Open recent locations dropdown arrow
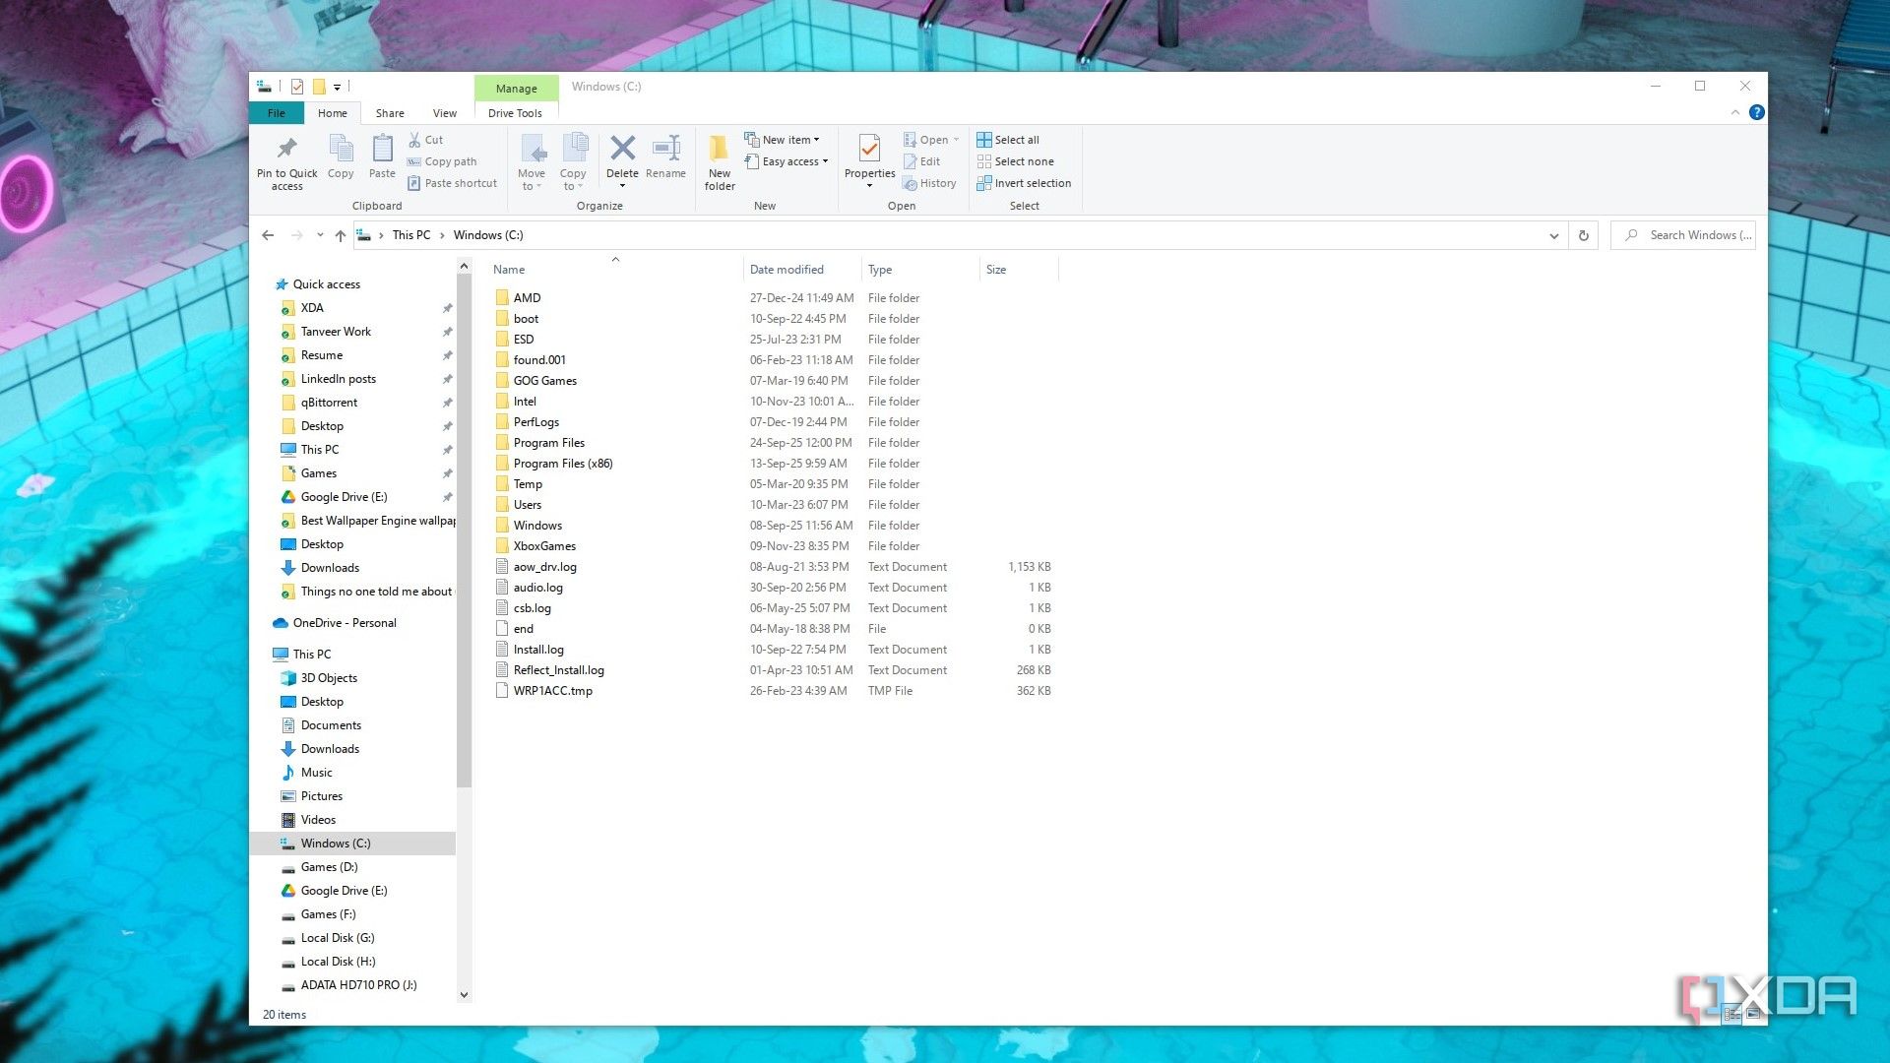 click(320, 235)
